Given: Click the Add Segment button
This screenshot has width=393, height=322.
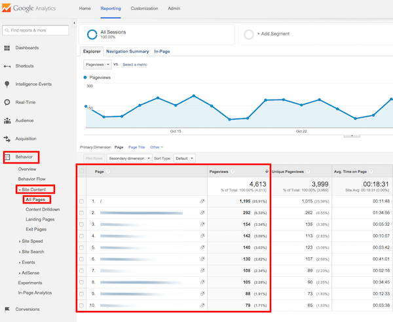Looking at the screenshot, I should tap(276, 34).
